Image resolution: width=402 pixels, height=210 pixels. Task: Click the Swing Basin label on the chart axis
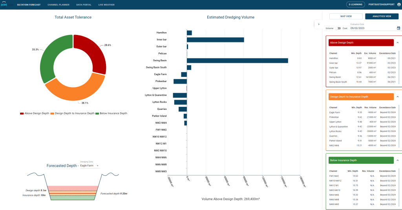click(x=160, y=60)
